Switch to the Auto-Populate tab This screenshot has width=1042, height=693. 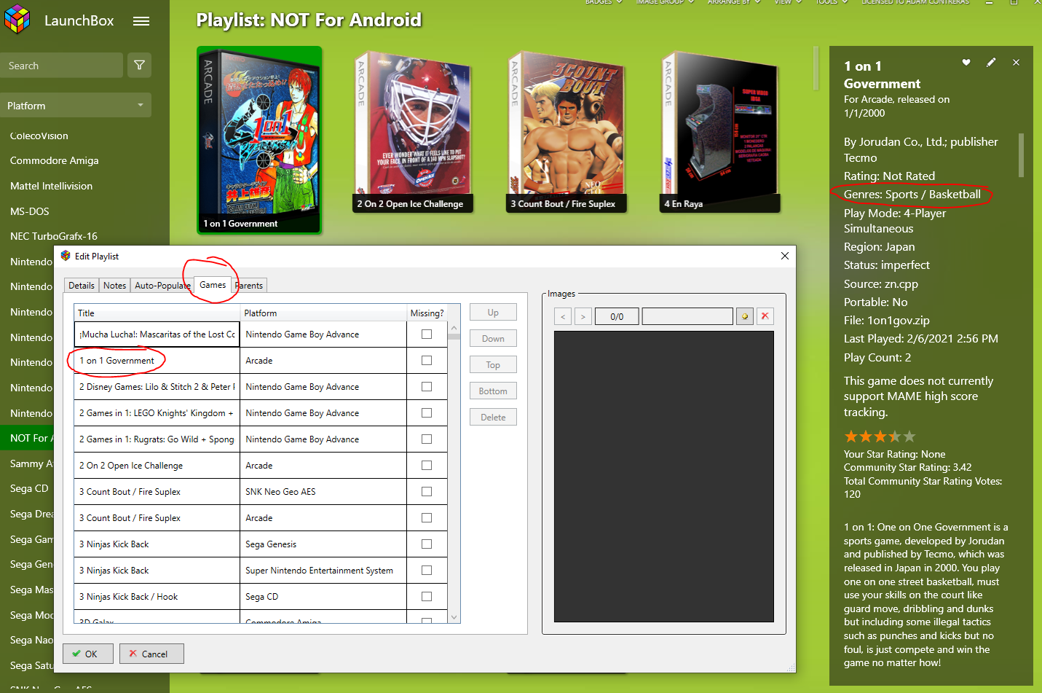(x=162, y=286)
